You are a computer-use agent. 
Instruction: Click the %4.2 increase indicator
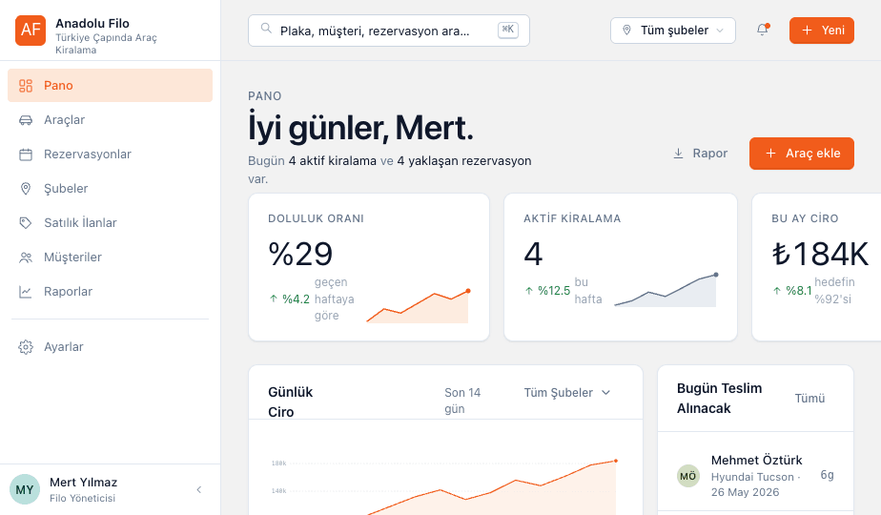(x=290, y=299)
